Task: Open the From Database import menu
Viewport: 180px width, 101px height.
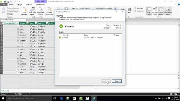Action: coord(24,11)
